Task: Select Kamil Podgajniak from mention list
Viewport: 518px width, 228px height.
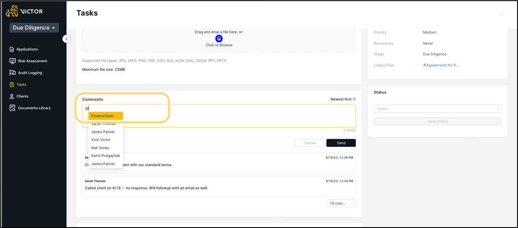Action: [106, 156]
